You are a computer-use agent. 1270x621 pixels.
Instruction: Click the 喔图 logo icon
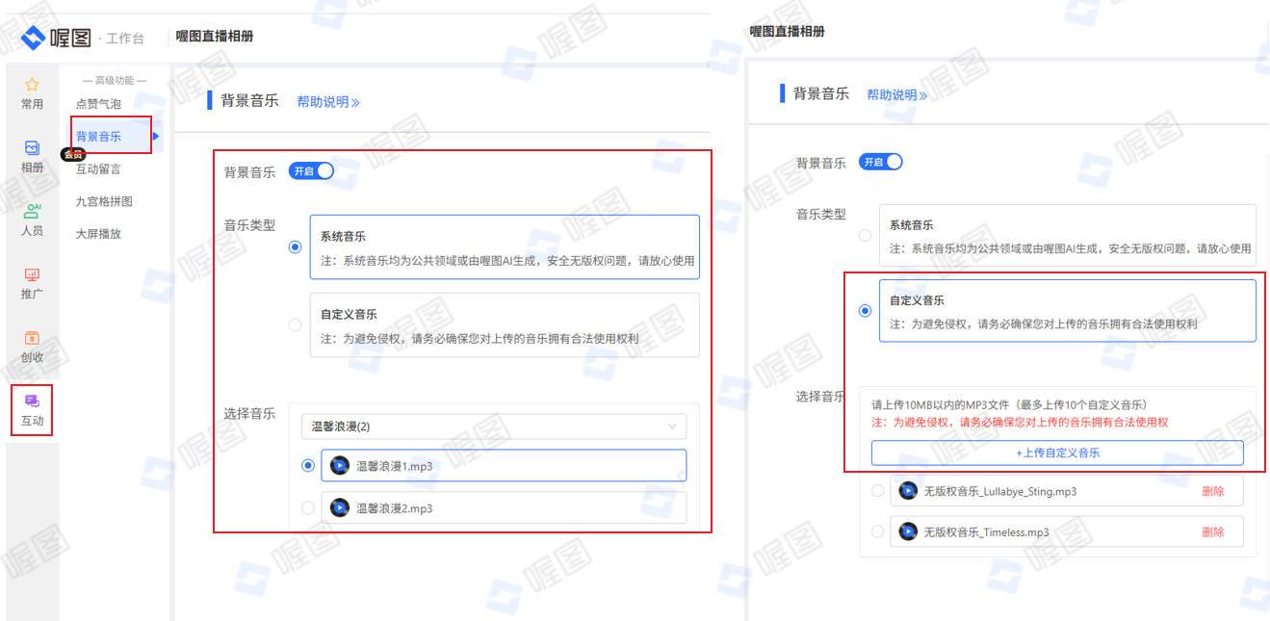click(x=34, y=38)
